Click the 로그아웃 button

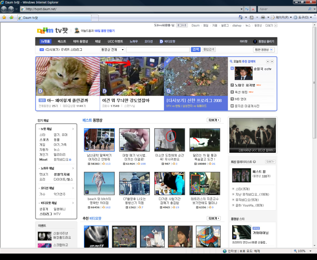(x=182, y=25)
